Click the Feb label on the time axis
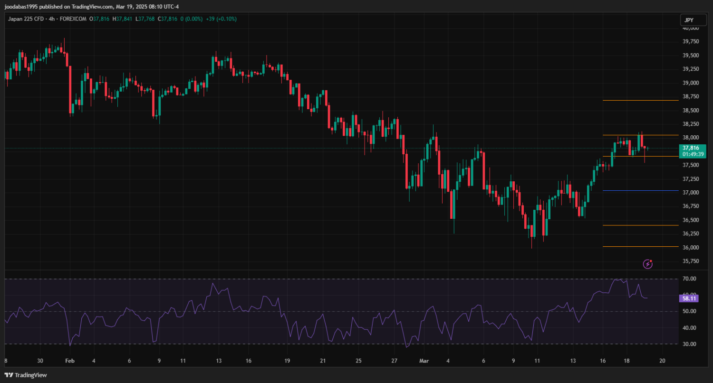Viewport: 713px width, 383px height. click(70, 361)
